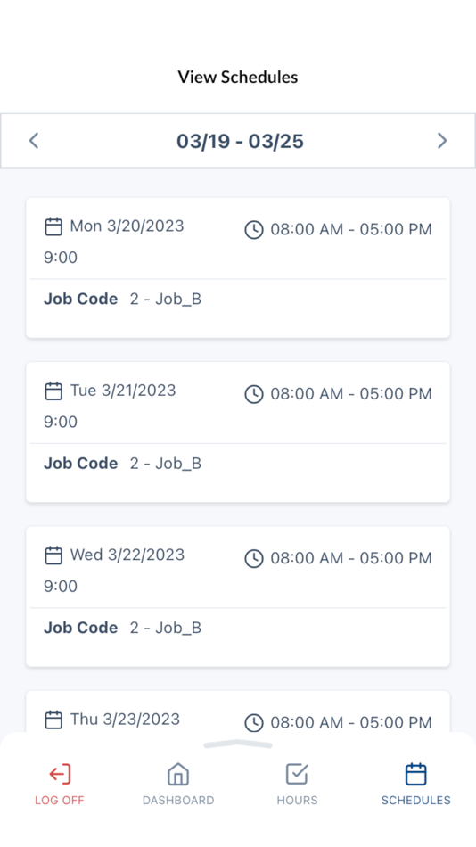Open the Wed 3/22/2023 schedule card
The width and height of the screenshot is (476, 847).
click(238, 596)
